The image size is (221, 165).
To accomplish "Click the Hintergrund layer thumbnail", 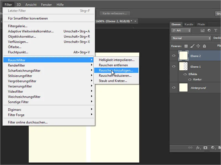I will pyautogui.click(x=183, y=87).
